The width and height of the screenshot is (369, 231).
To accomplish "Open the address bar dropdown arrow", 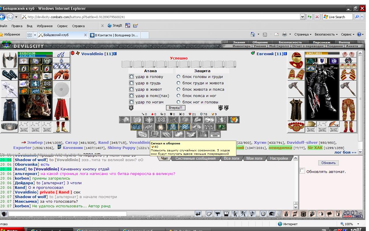I will [x=302, y=17].
